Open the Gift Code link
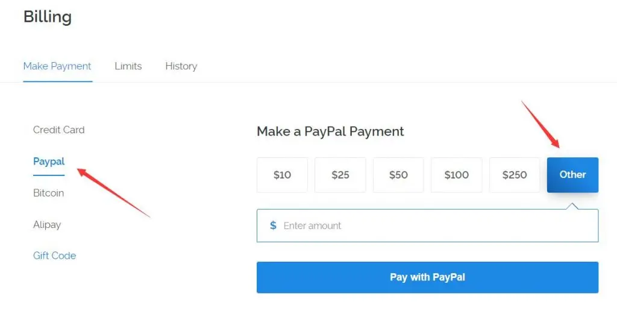The image size is (617, 328). coord(54,256)
